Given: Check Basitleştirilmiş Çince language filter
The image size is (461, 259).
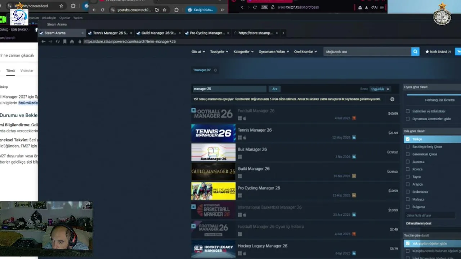Looking at the screenshot, I should 408,147.
